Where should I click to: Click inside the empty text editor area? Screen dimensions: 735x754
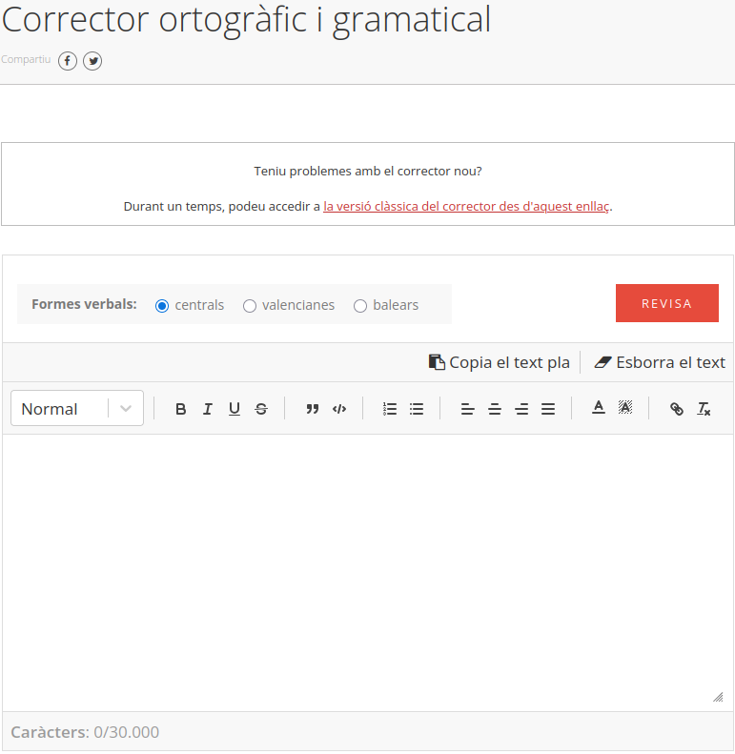367,572
